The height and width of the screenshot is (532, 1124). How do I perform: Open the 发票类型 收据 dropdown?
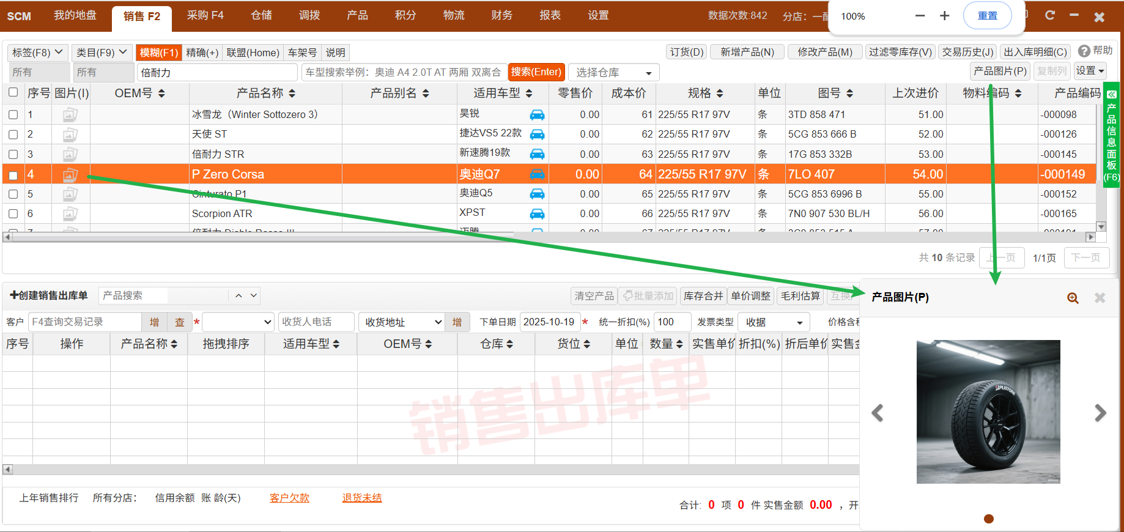pyautogui.click(x=773, y=322)
